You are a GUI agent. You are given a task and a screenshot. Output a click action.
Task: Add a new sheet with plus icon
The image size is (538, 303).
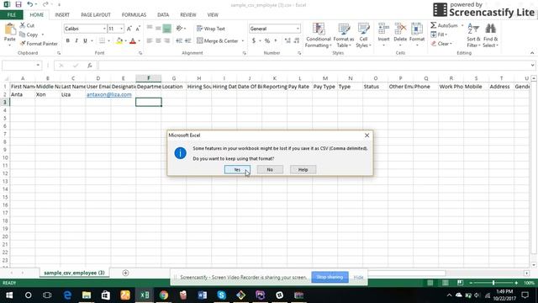tap(125, 273)
